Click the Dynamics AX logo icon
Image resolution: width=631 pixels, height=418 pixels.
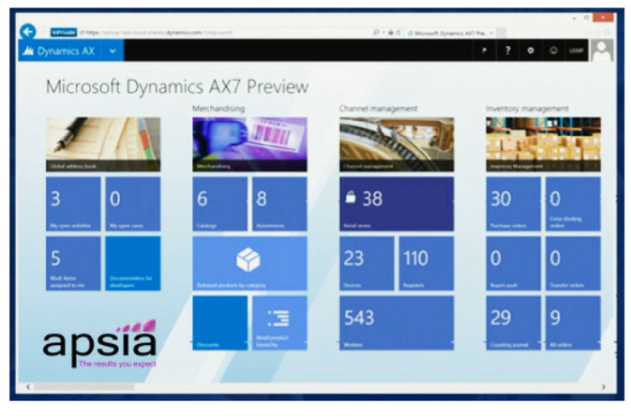pyautogui.click(x=28, y=51)
